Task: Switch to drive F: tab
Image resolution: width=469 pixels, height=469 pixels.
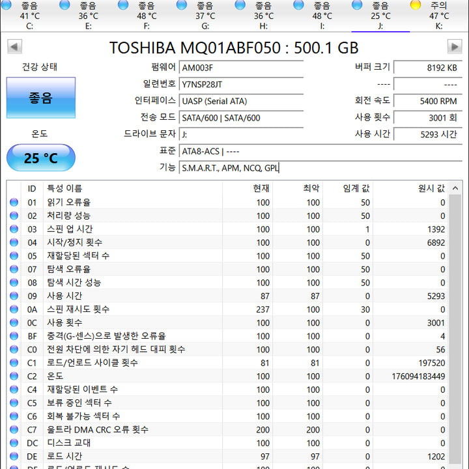Action: 147,16
